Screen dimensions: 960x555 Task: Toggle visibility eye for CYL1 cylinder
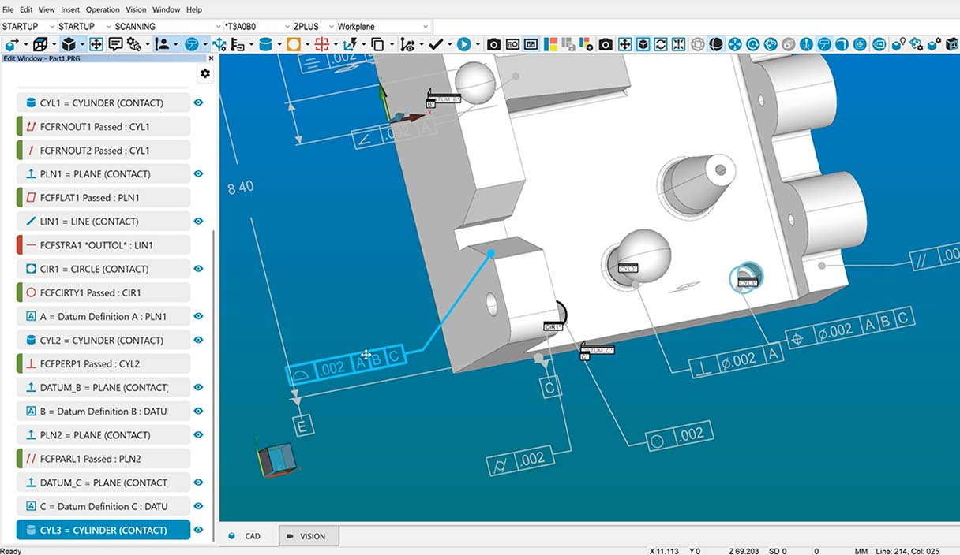click(x=199, y=102)
